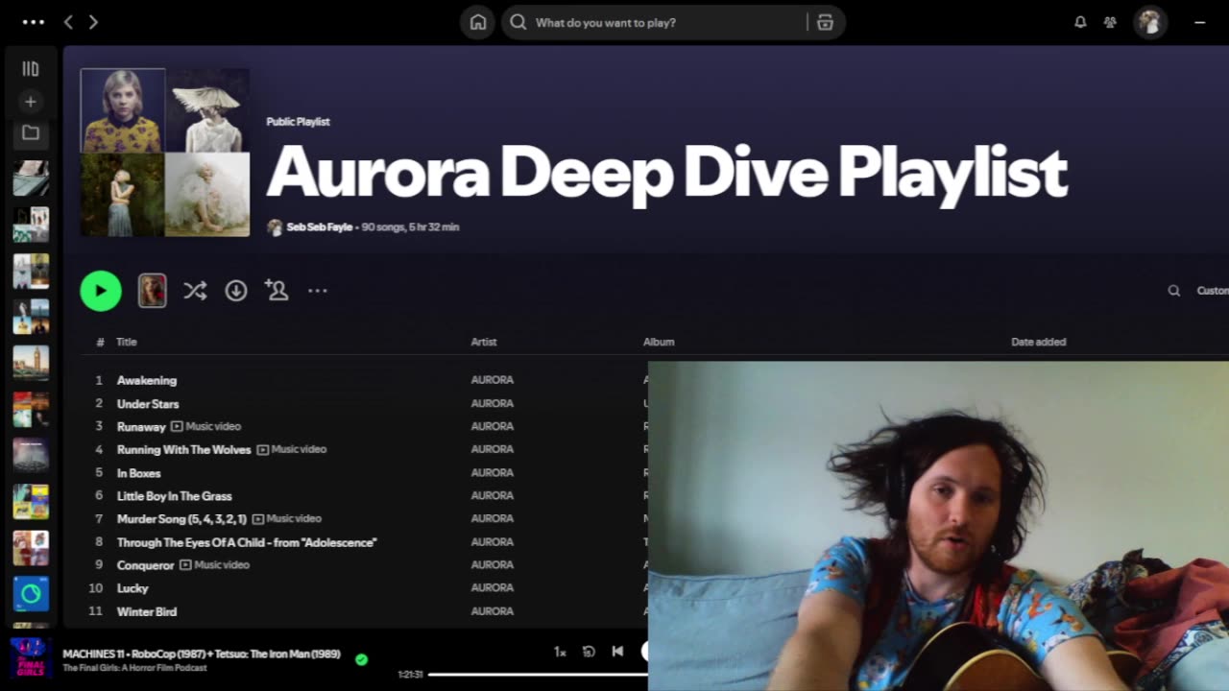1229x691 pixels.
Task: Expand Your Library sidebar
Action: pyautogui.click(x=31, y=69)
